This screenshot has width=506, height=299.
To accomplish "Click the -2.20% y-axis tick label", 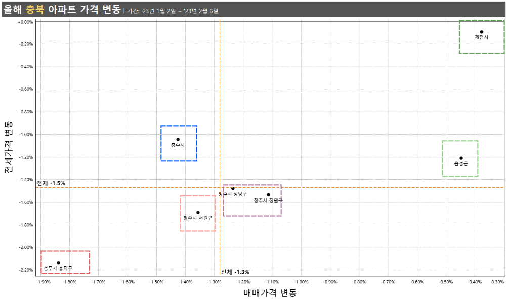I will pyautogui.click(x=26, y=270).
